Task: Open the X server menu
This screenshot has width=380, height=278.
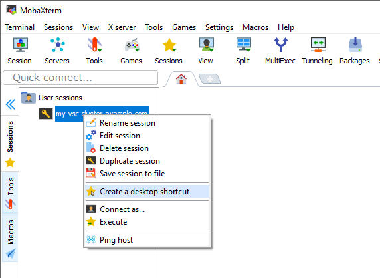Action: (122, 27)
